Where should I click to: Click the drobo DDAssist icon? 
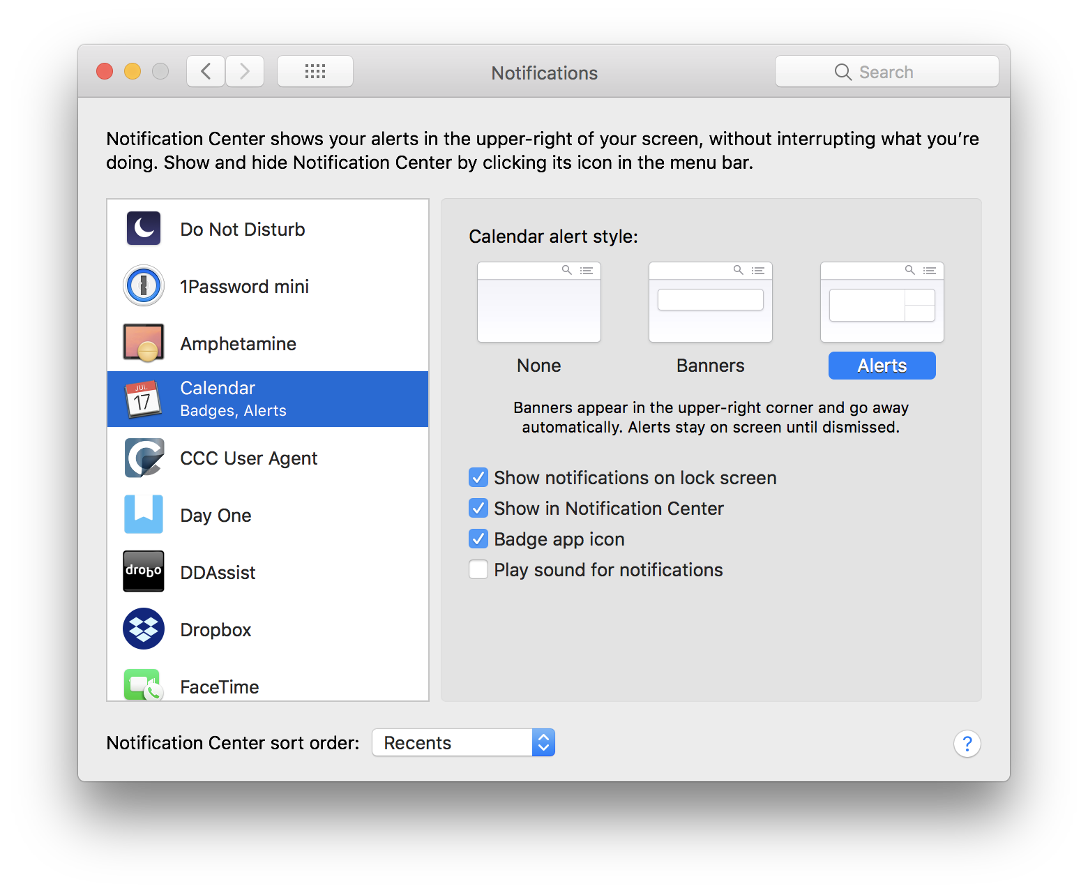tap(144, 571)
